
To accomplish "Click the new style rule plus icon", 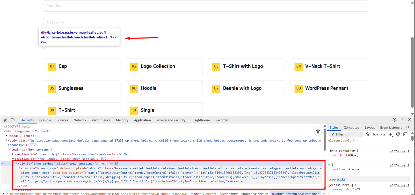I will [390, 134].
